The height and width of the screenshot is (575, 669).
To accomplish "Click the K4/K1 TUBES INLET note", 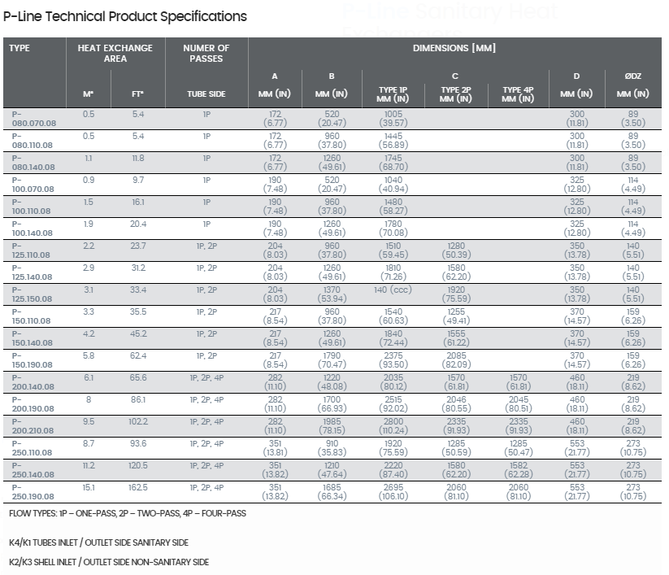I will [98, 542].
